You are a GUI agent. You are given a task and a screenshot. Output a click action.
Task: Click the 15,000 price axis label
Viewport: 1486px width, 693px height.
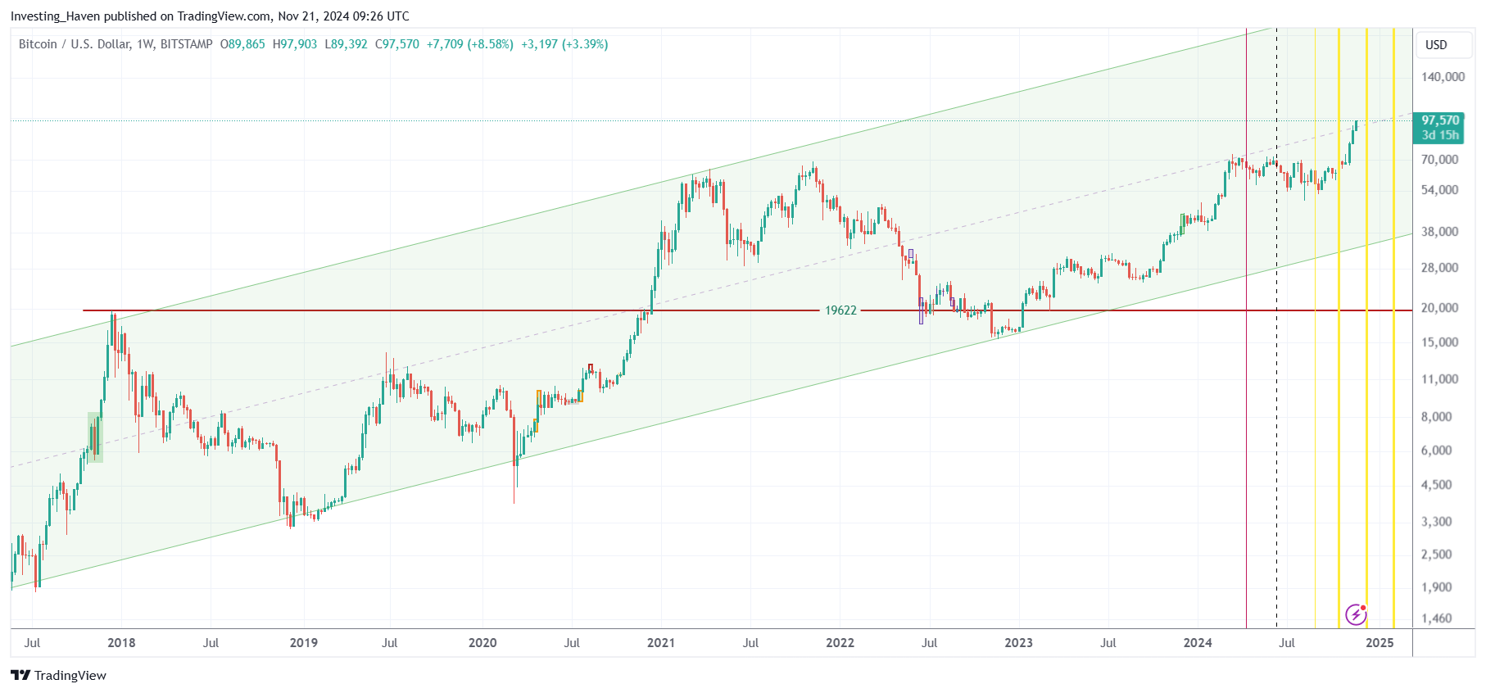1439,342
